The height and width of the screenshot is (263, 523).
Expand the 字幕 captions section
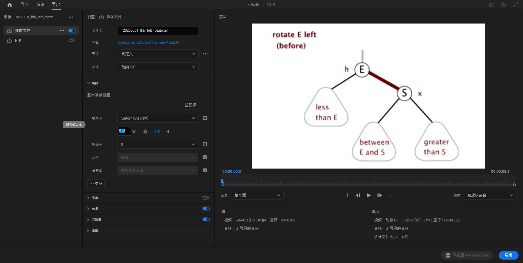point(88,198)
